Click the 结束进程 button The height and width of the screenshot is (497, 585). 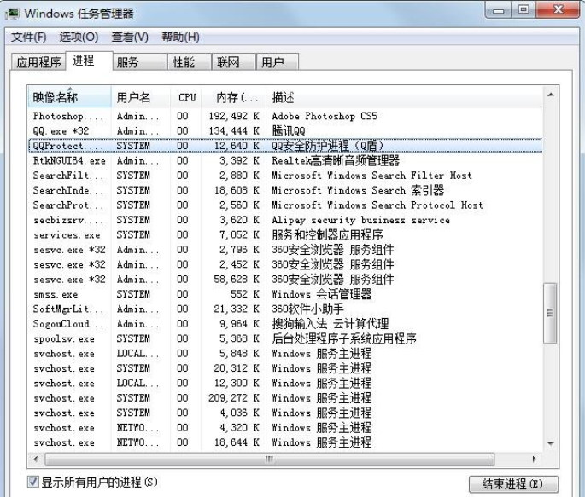click(513, 484)
